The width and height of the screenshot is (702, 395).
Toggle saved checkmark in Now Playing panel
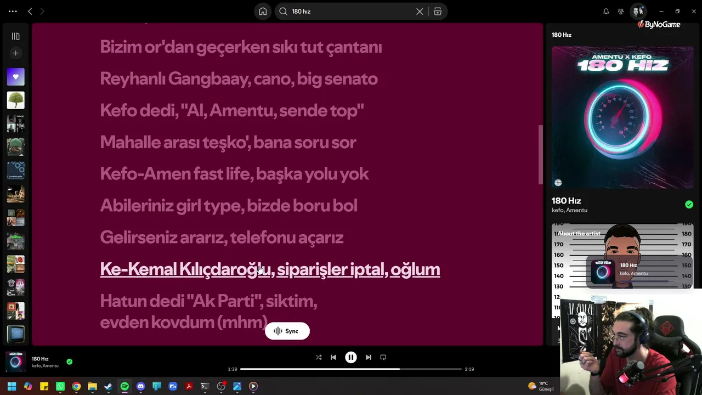689,205
